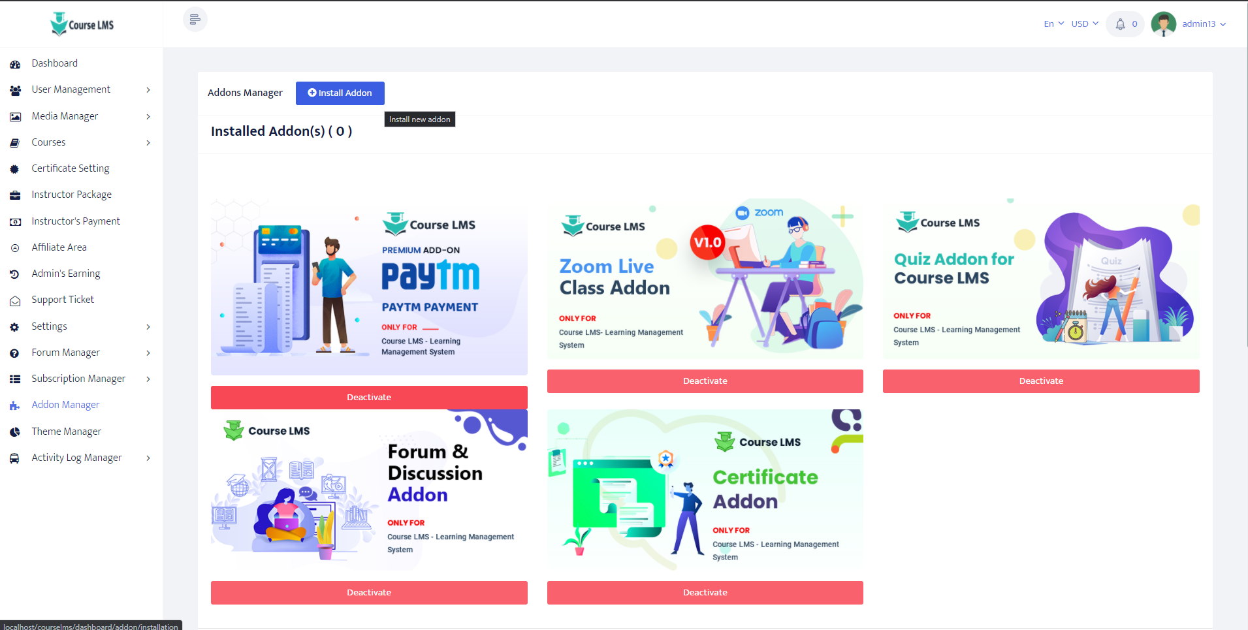Deactivate the Forum & Discussion addon
Viewport: 1248px width, 630px height.
[x=369, y=593]
